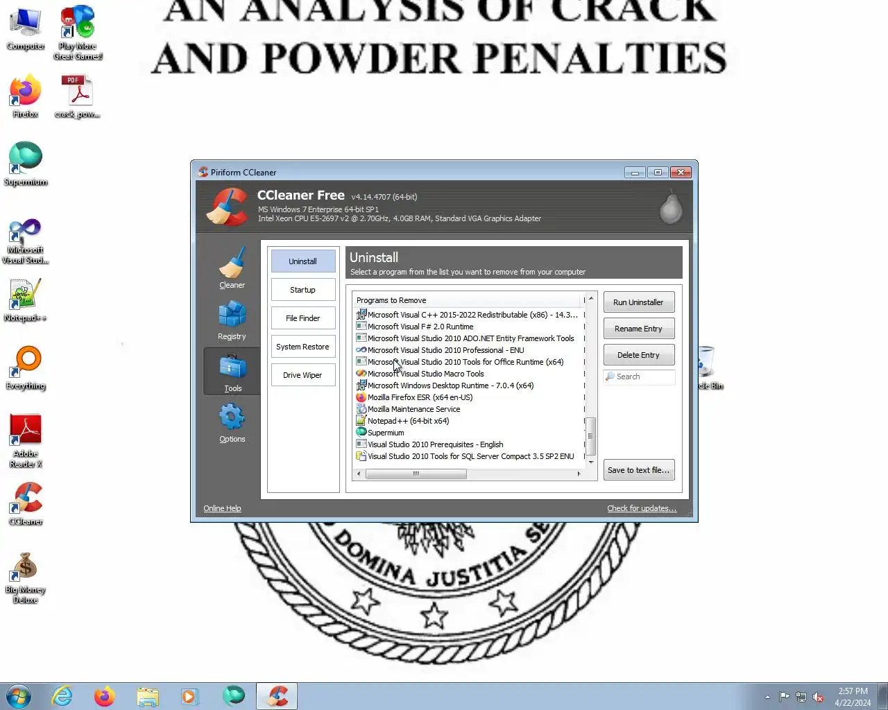Select the Tools section icon
The image size is (888, 710).
pos(232,372)
